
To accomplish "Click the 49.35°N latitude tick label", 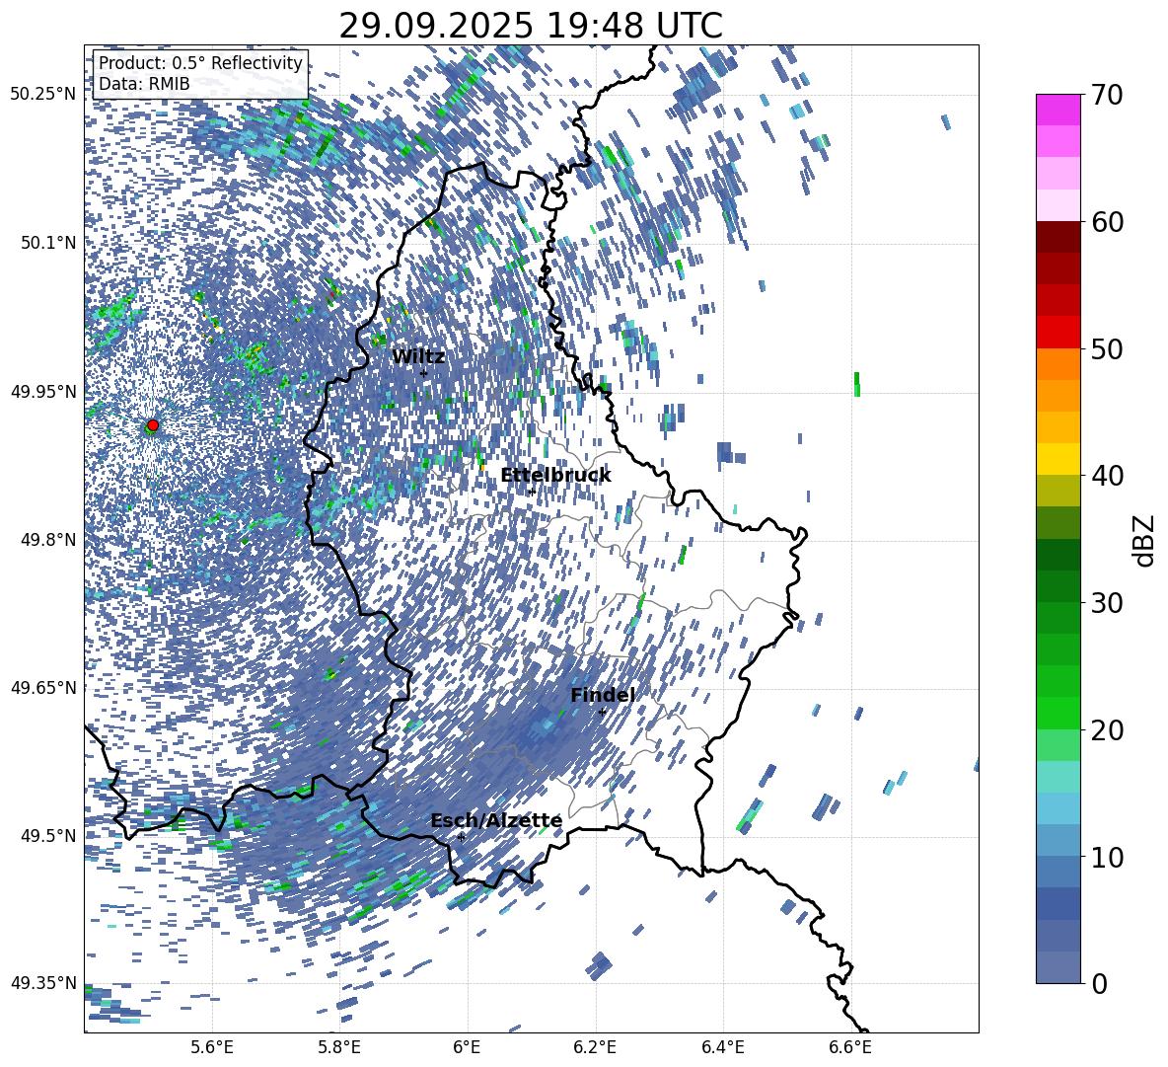I will [x=43, y=983].
